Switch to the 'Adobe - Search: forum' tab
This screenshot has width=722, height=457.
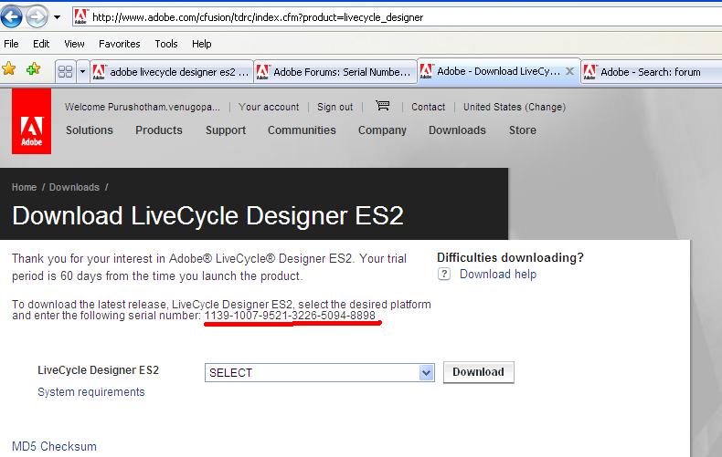(x=651, y=72)
